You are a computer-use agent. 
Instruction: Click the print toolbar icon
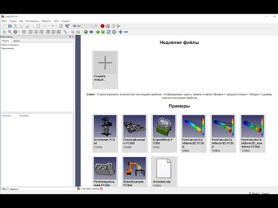(21, 26)
